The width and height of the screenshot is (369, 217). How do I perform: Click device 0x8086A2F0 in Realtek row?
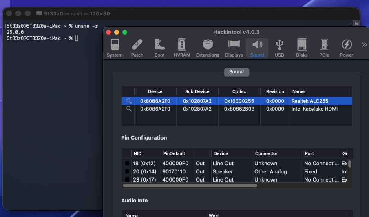tap(155, 101)
